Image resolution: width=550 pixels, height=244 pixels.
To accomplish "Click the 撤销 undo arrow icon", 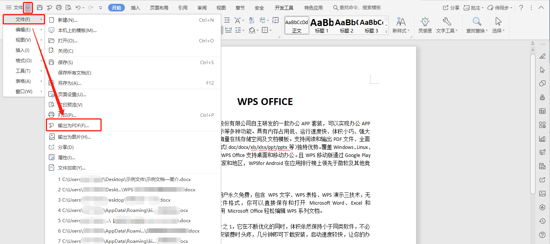I will pos(79,7).
